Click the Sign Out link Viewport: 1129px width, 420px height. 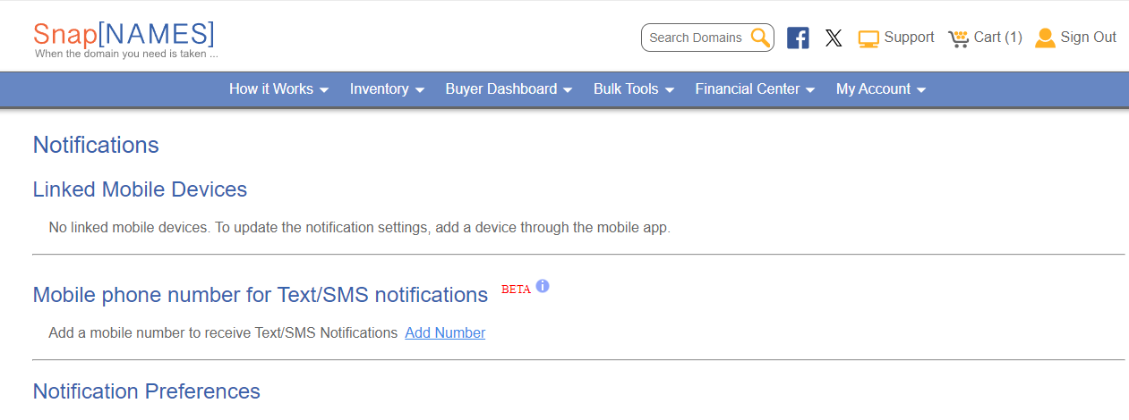point(1088,38)
